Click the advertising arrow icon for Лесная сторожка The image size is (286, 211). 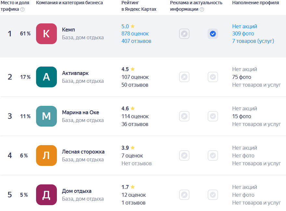point(184,155)
